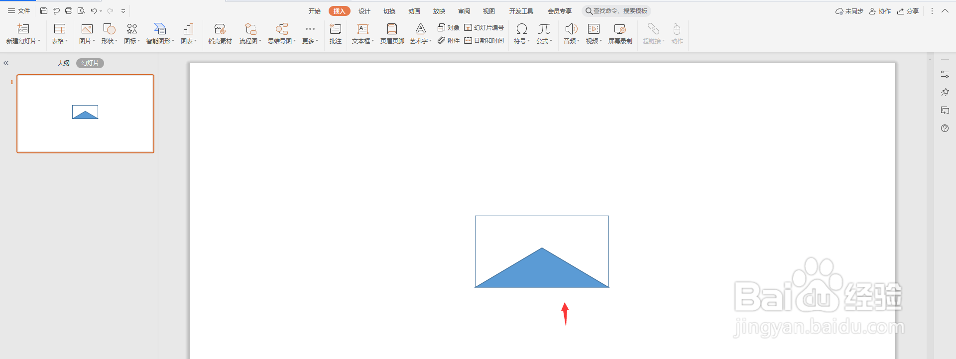The width and height of the screenshot is (956, 359).
Task: Collapse the slide panel with double-chevron
Action: (6, 63)
